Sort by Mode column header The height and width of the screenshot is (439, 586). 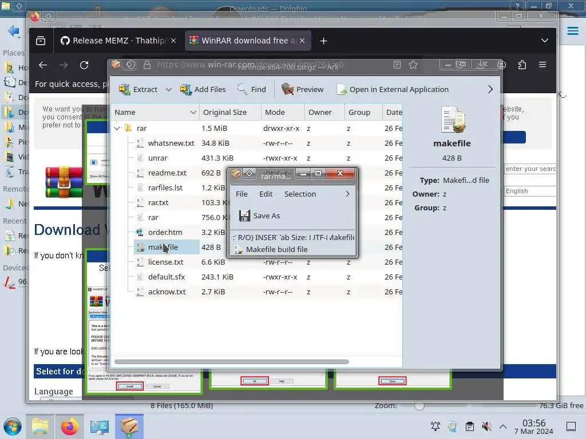(283, 113)
